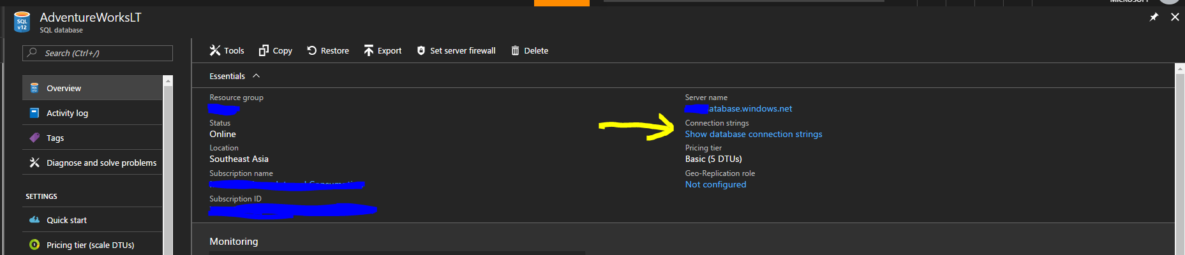Click the redacted Subscription name link
1185x255 pixels.
tap(287, 185)
